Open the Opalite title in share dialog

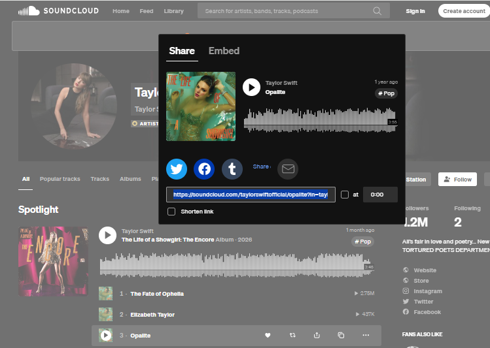(275, 92)
